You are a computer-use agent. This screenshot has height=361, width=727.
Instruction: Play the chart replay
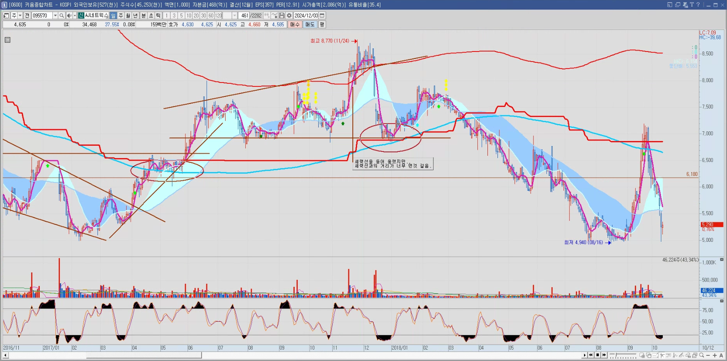tap(584, 355)
